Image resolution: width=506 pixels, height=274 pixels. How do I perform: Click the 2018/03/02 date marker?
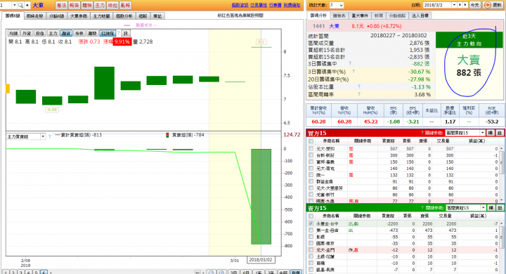tap(261, 260)
